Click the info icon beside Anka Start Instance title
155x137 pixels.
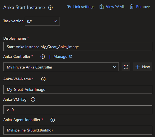[50, 7]
